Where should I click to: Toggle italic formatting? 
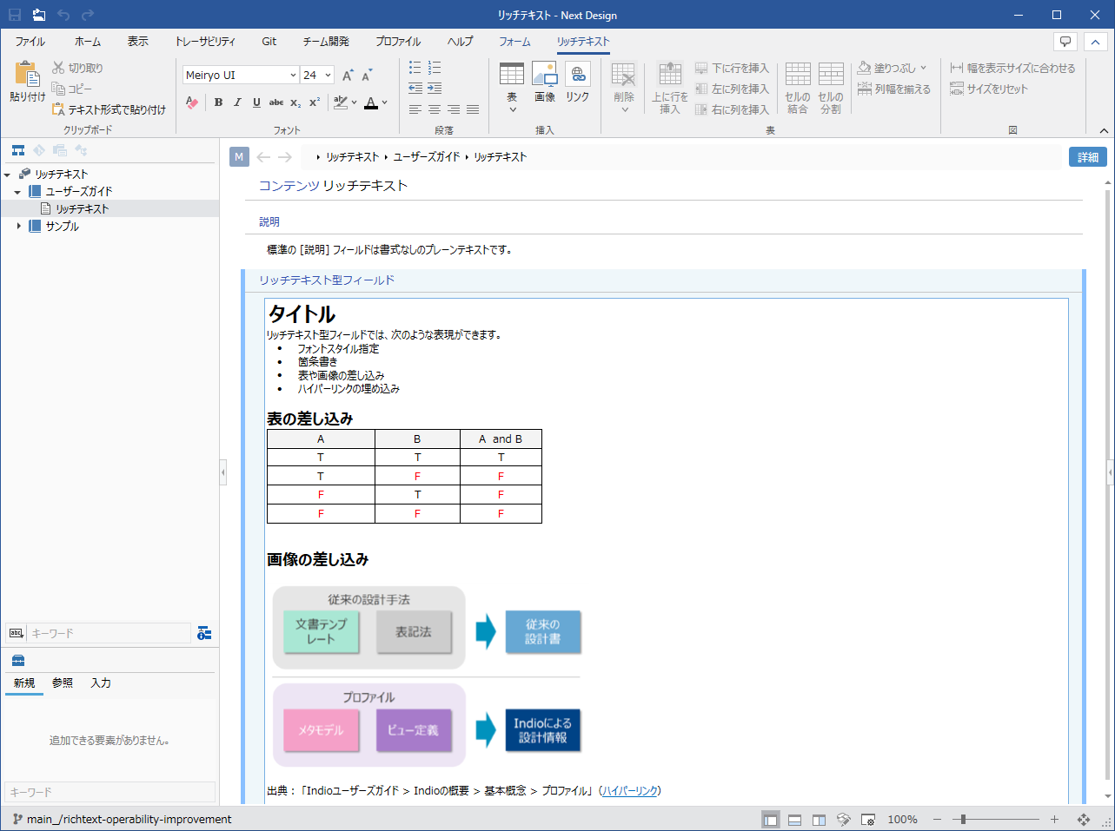237,102
